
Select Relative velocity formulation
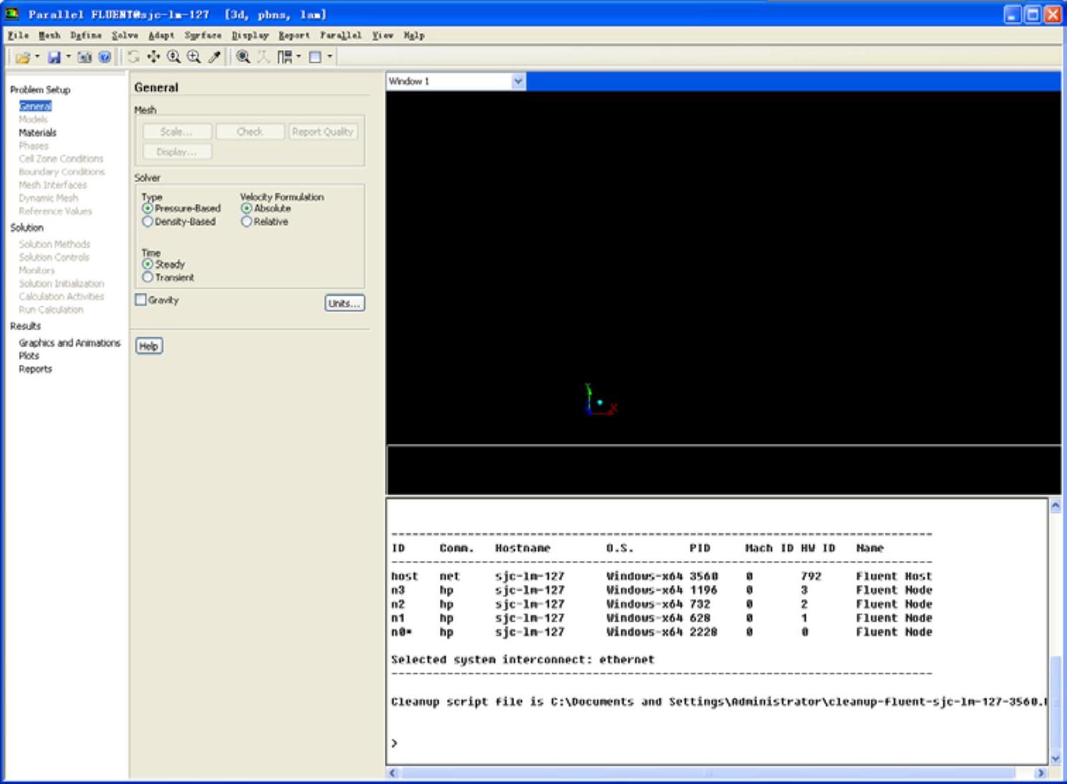pyautogui.click(x=246, y=222)
